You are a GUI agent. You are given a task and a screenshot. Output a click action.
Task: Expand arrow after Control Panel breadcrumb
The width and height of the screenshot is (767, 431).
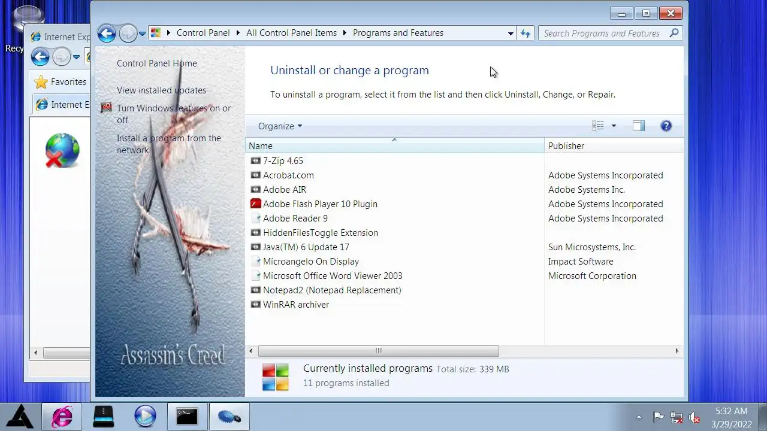pos(238,33)
